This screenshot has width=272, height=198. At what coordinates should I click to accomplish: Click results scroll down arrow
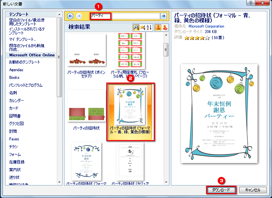point(166,182)
